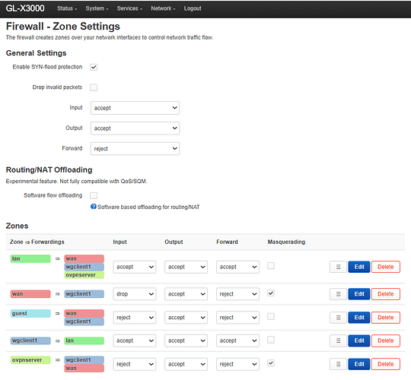
Task: Click the green lan zone color badge
Action: pyautogui.click(x=30, y=259)
